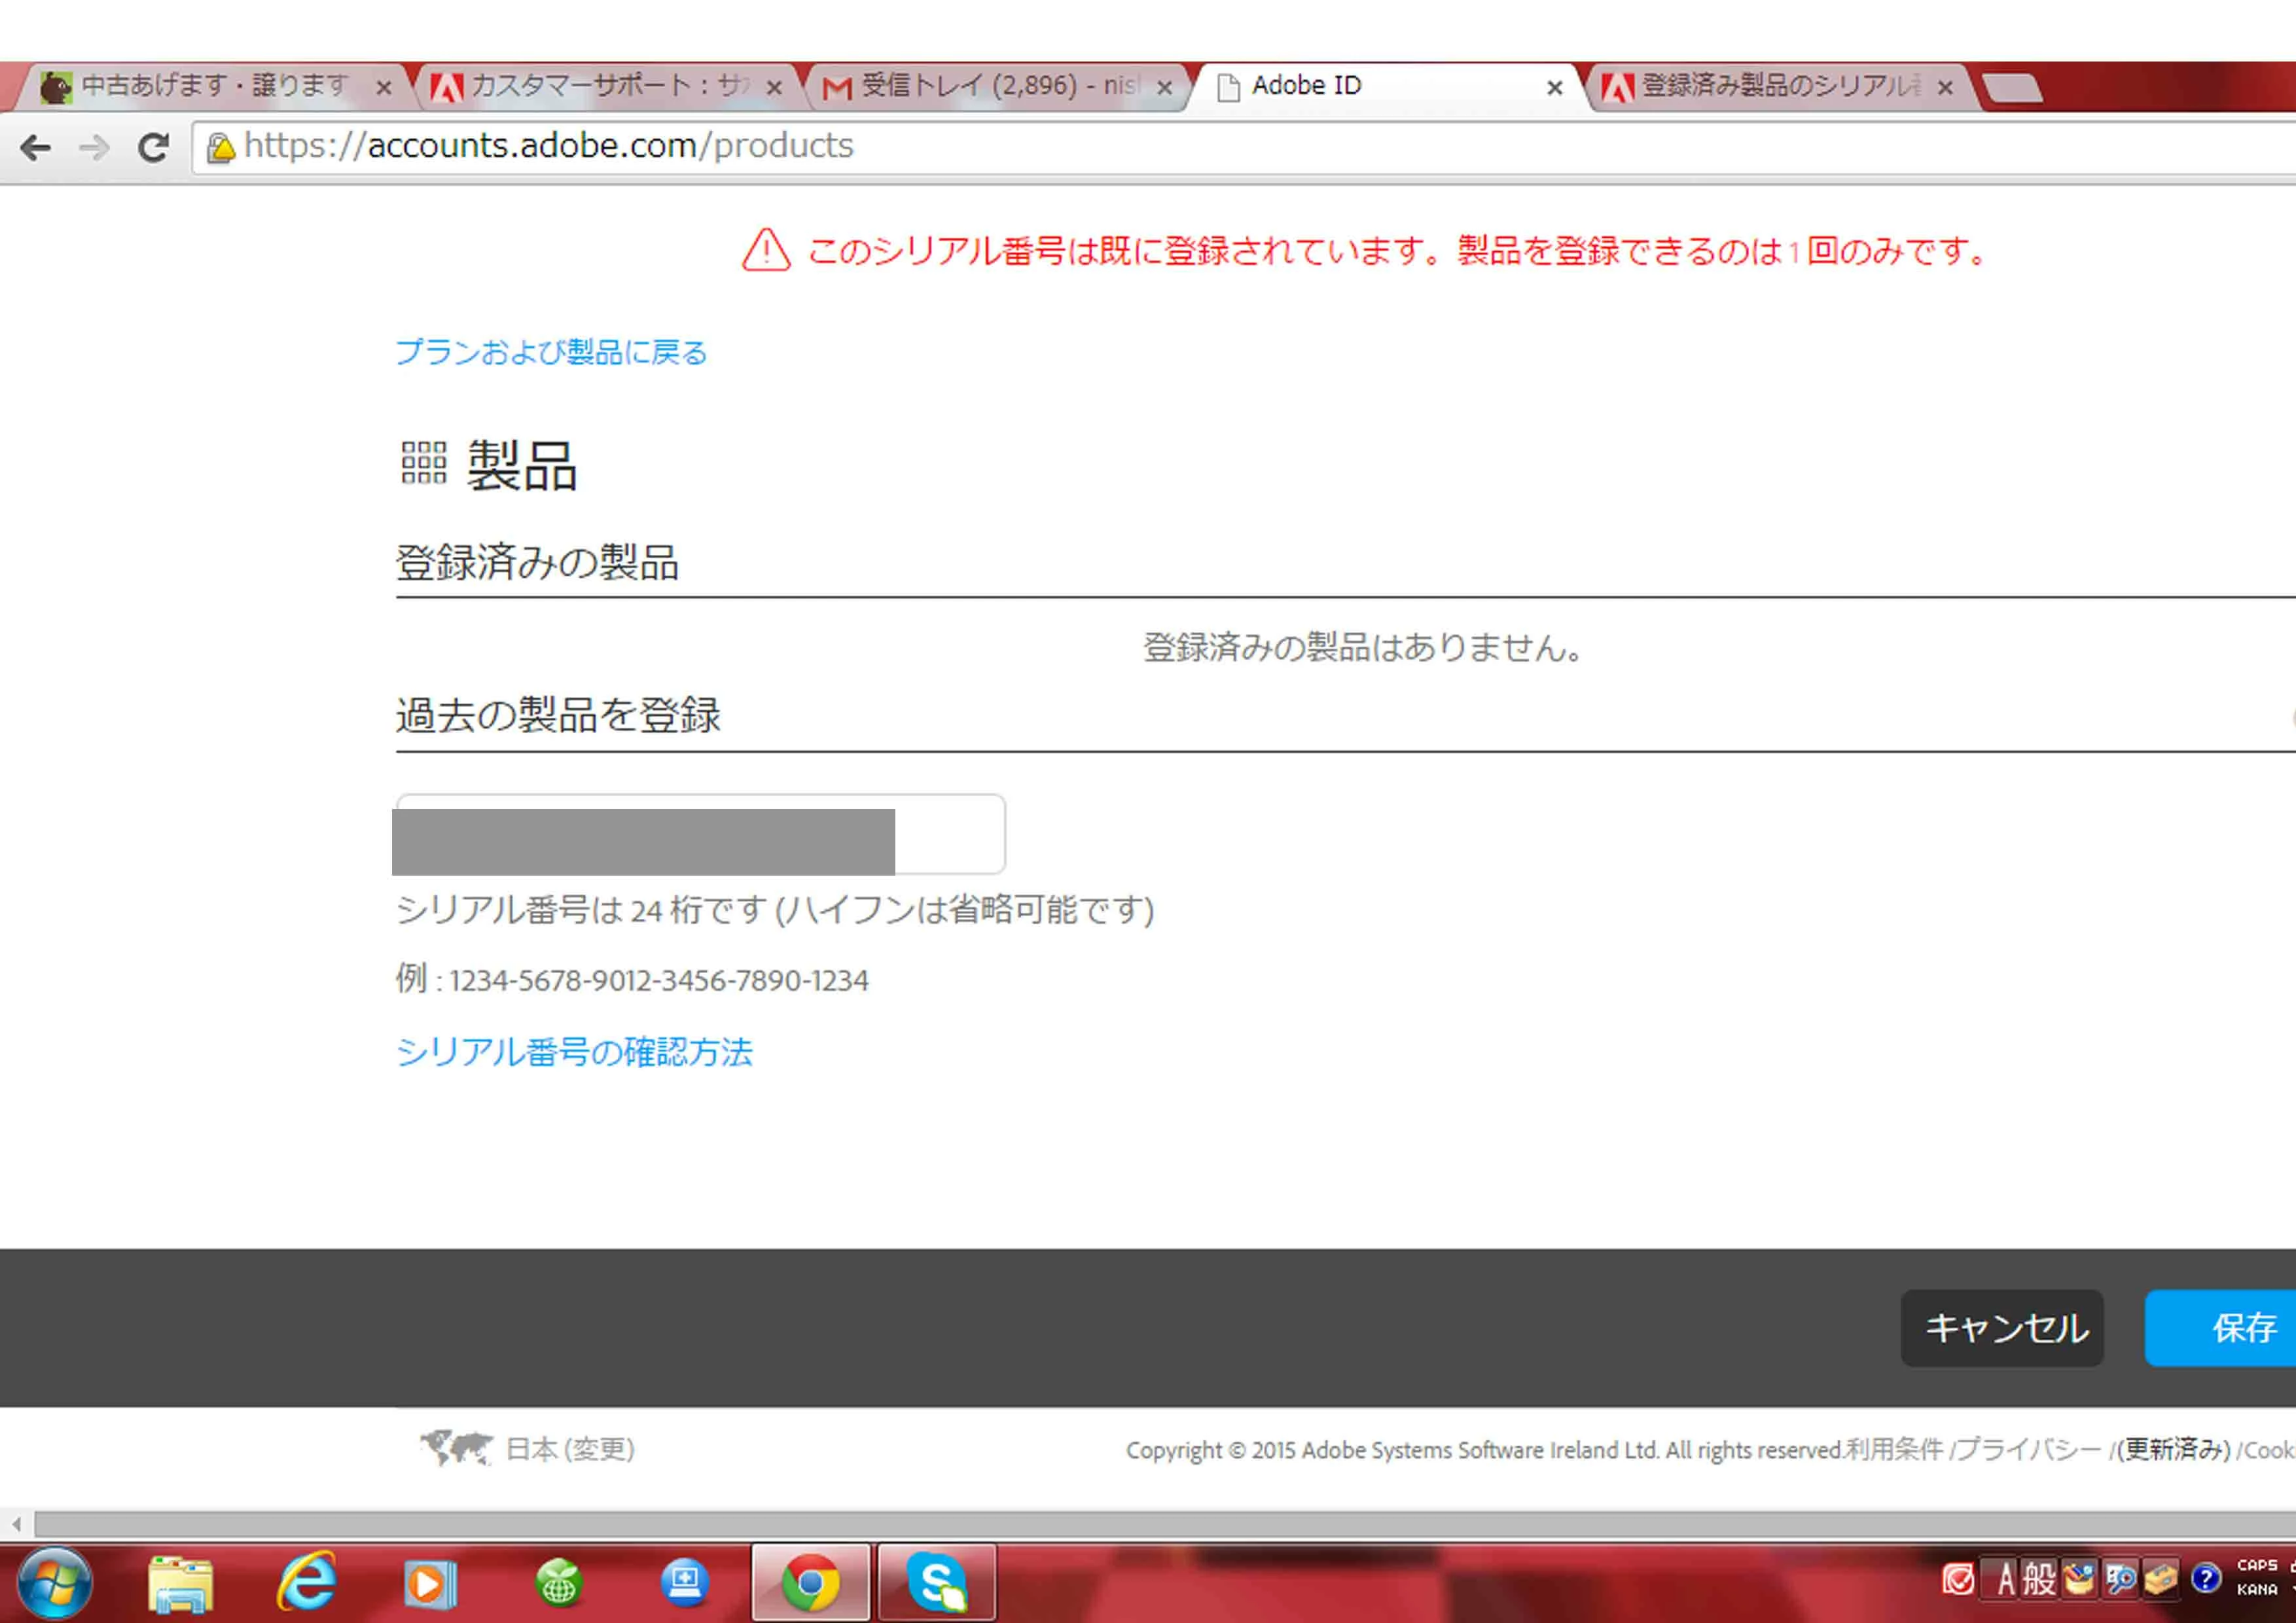
Task: Click the help question-mark tray icon
Action: pos(2205,1579)
